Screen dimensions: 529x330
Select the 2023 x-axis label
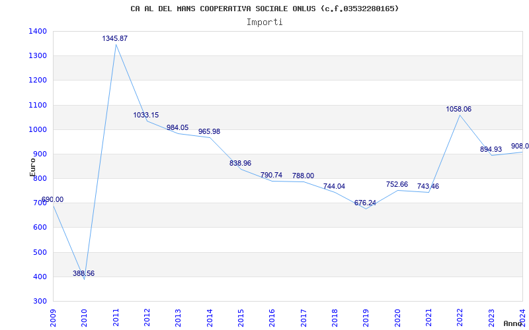click(x=491, y=318)
